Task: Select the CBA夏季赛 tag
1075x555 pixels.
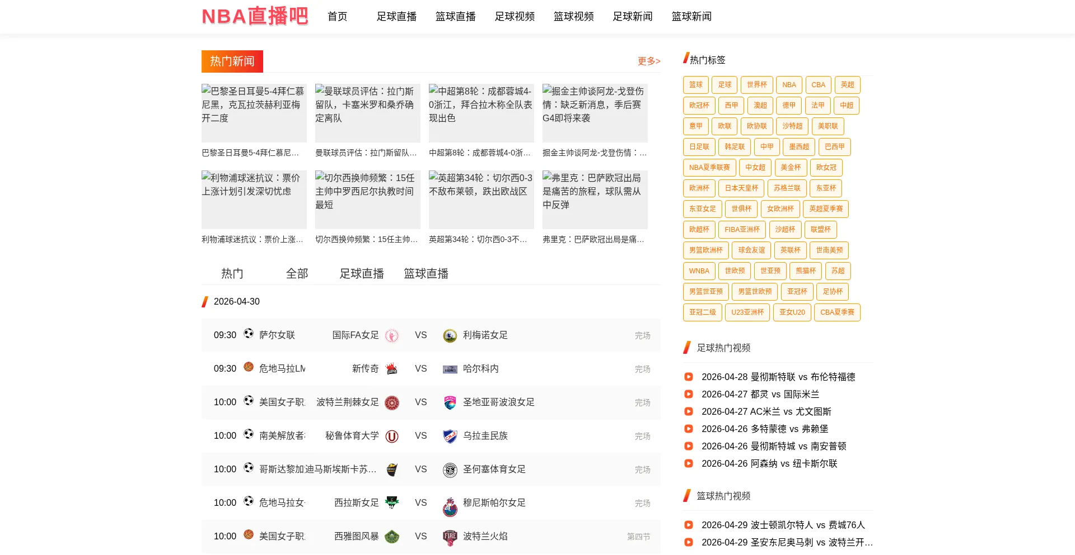Action: 838,312
